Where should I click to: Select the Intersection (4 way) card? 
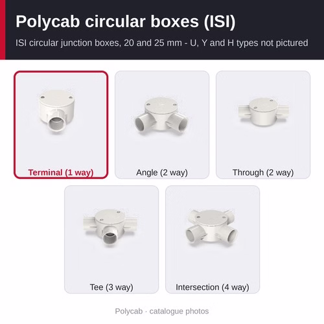tap(213, 240)
